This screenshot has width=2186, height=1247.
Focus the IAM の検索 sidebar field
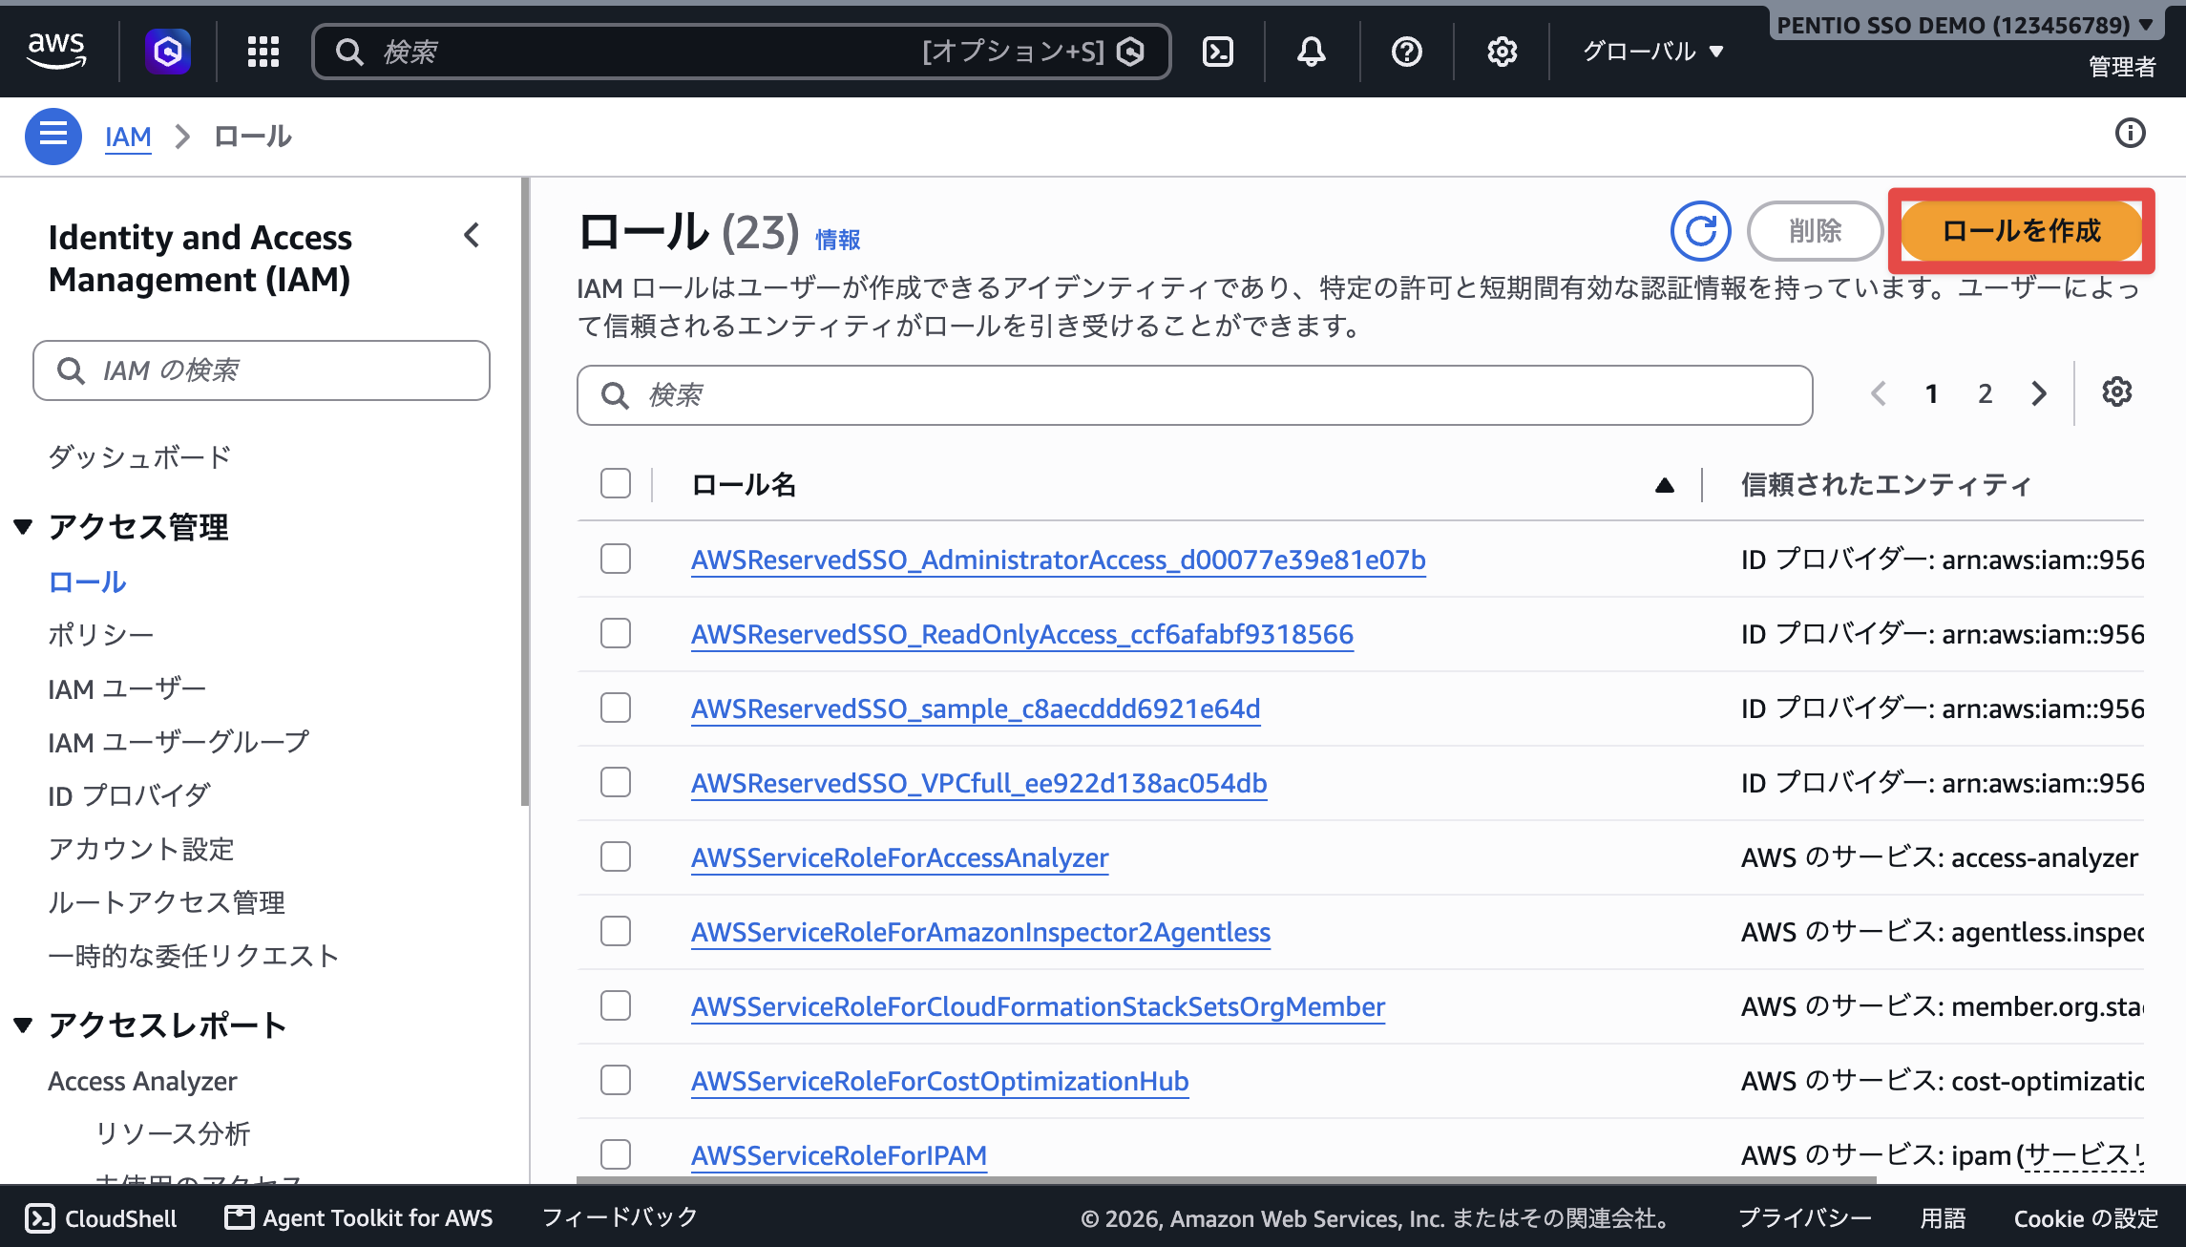coord(262,370)
